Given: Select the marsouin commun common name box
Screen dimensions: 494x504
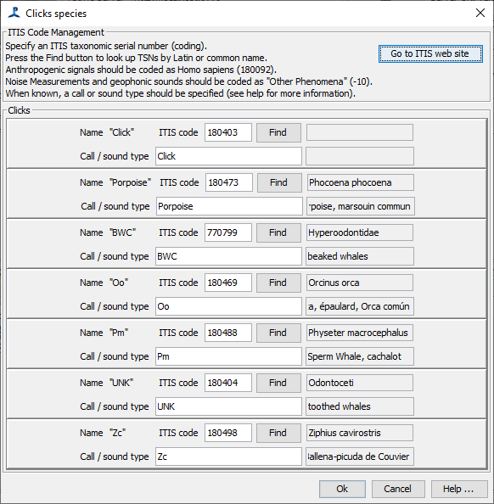Looking at the screenshot, I should pyautogui.click(x=361, y=206).
